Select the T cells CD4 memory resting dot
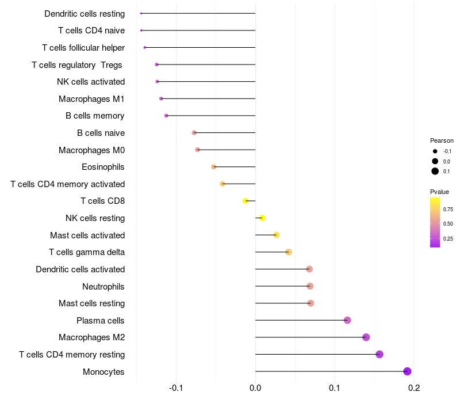This screenshot has width=460, height=403. point(379,354)
